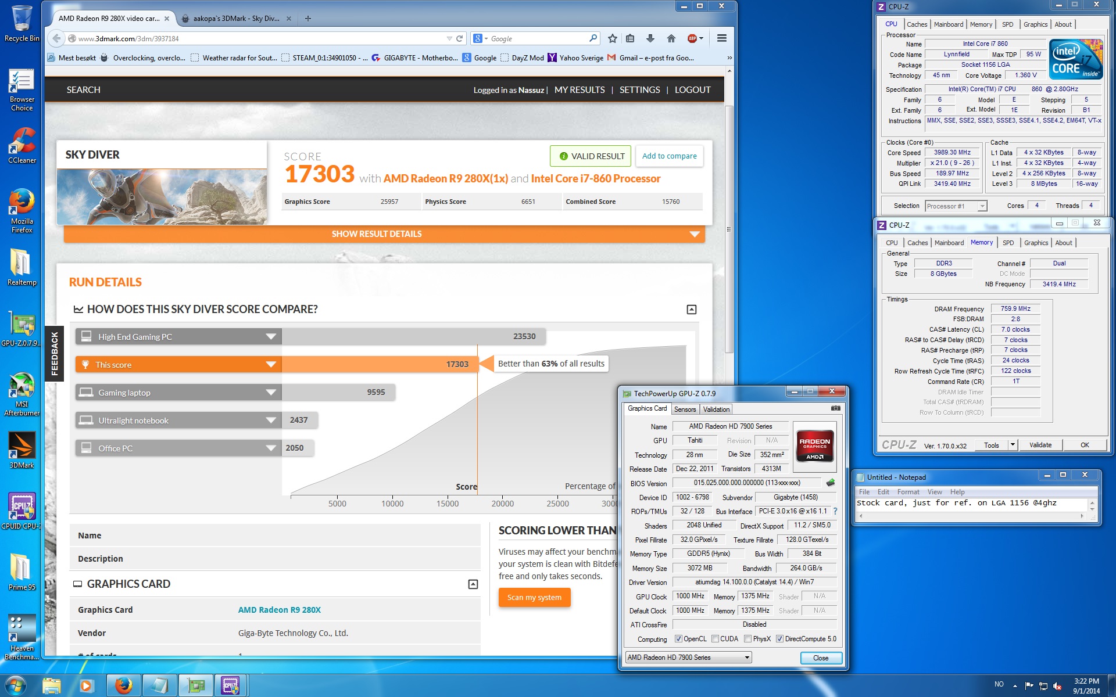This screenshot has width=1116, height=697.
Task: Open the Format menu in Notepad
Action: [908, 492]
